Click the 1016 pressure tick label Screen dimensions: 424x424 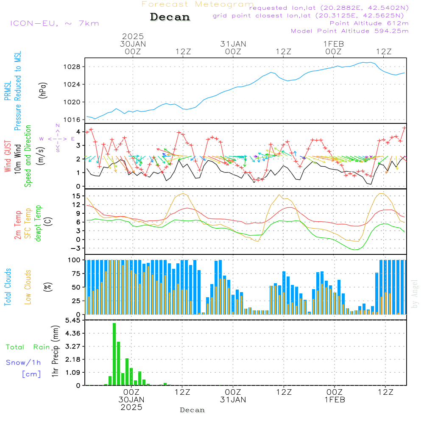tap(72, 120)
